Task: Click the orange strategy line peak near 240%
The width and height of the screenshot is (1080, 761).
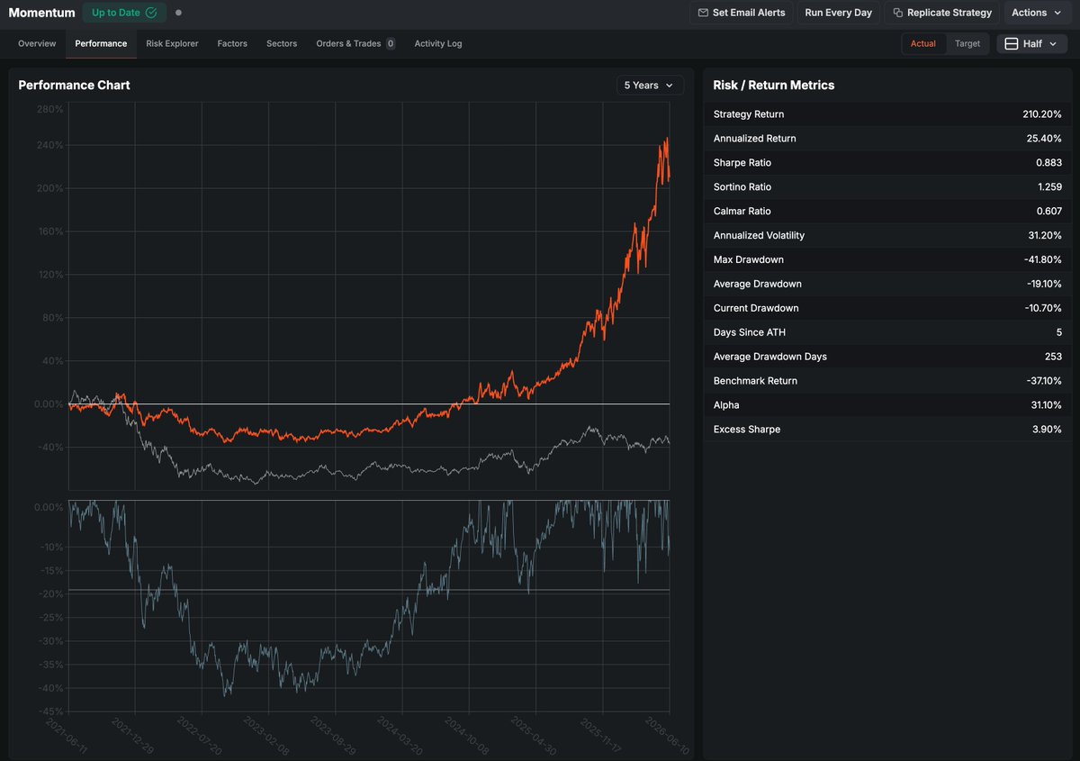Action: [667, 140]
